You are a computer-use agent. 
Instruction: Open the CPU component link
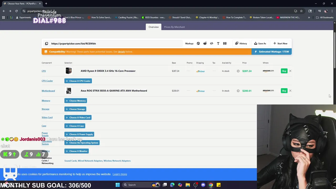pyautogui.click(x=44, y=71)
